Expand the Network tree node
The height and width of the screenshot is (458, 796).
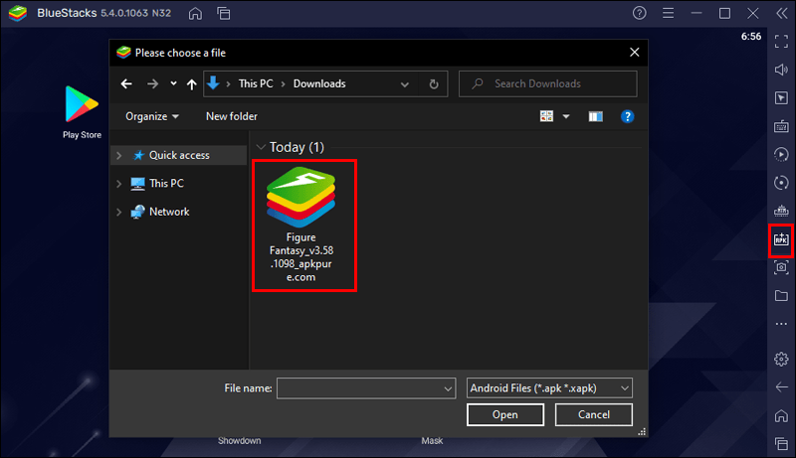click(118, 212)
